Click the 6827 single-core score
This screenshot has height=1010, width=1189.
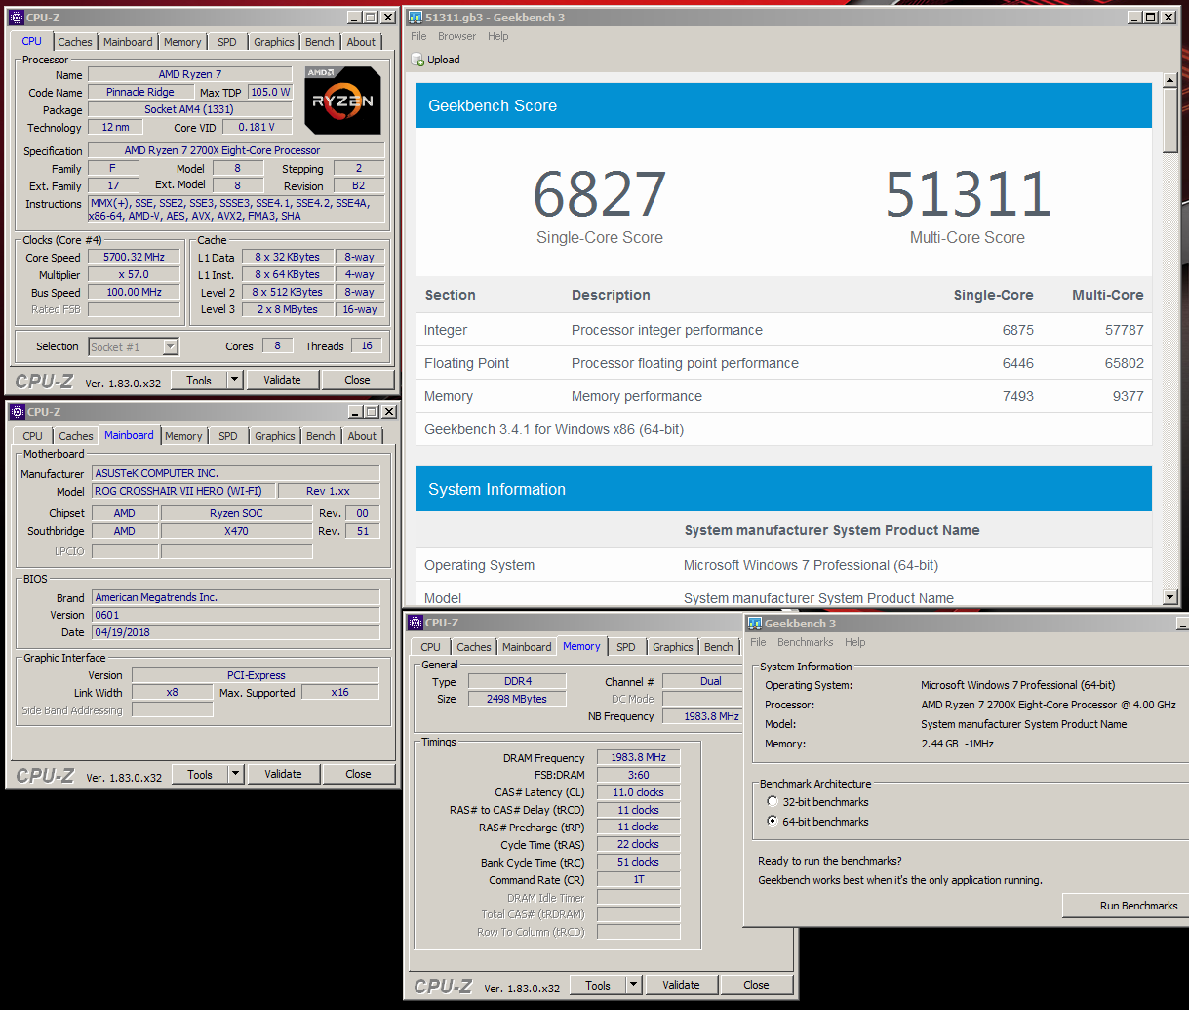[600, 194]
